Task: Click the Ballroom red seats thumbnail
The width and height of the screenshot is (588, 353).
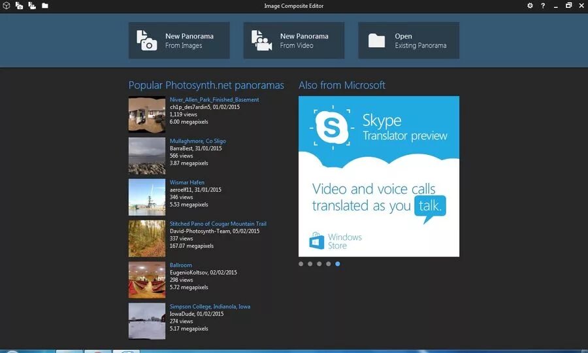Action: click(x=147, y=280)
